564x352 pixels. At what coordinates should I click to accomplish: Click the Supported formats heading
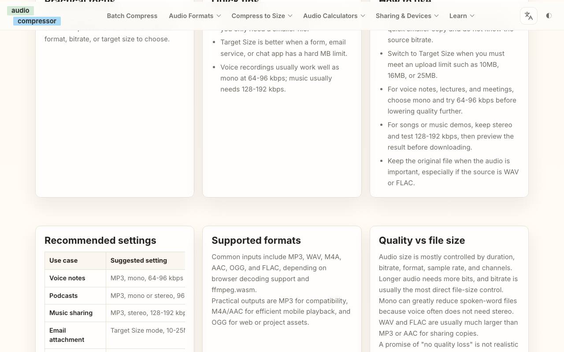click(x=256, y=240)
